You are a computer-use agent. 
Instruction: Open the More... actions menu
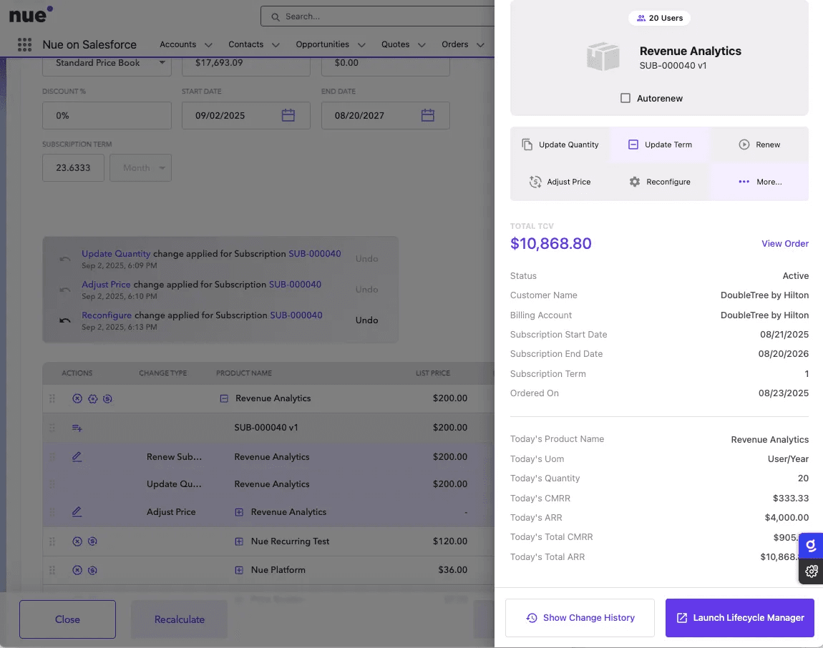point(759,182)
